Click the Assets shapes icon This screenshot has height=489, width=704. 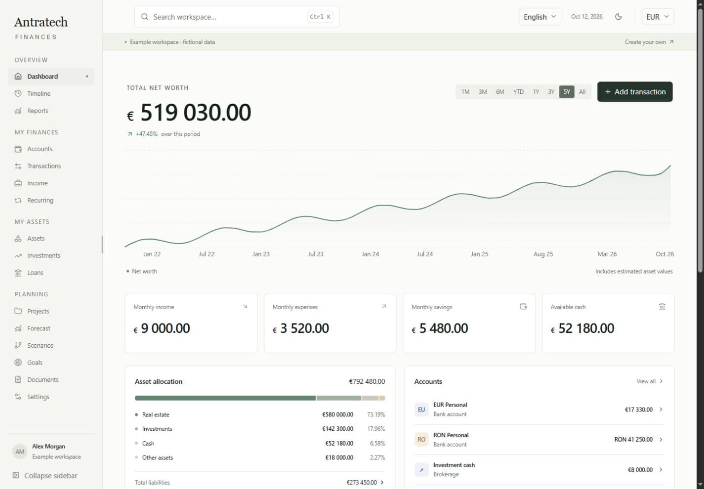click(x=18, y=239)
